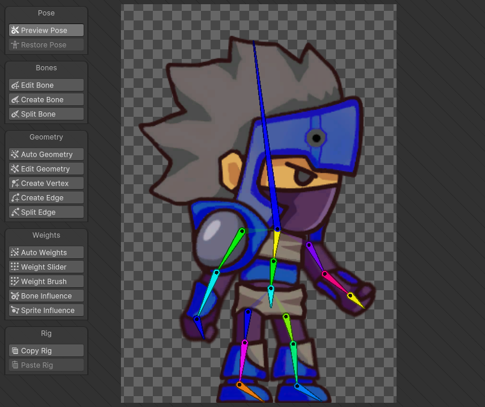Select the Create Vertex tool icon
This screenshot has height=407, width=485.
coord(15,184)
